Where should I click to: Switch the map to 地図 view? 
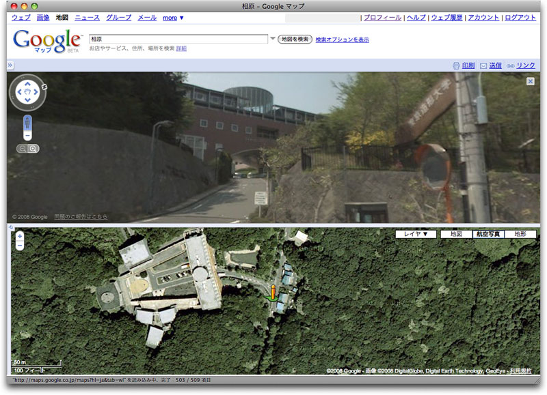tap(456, 234)
